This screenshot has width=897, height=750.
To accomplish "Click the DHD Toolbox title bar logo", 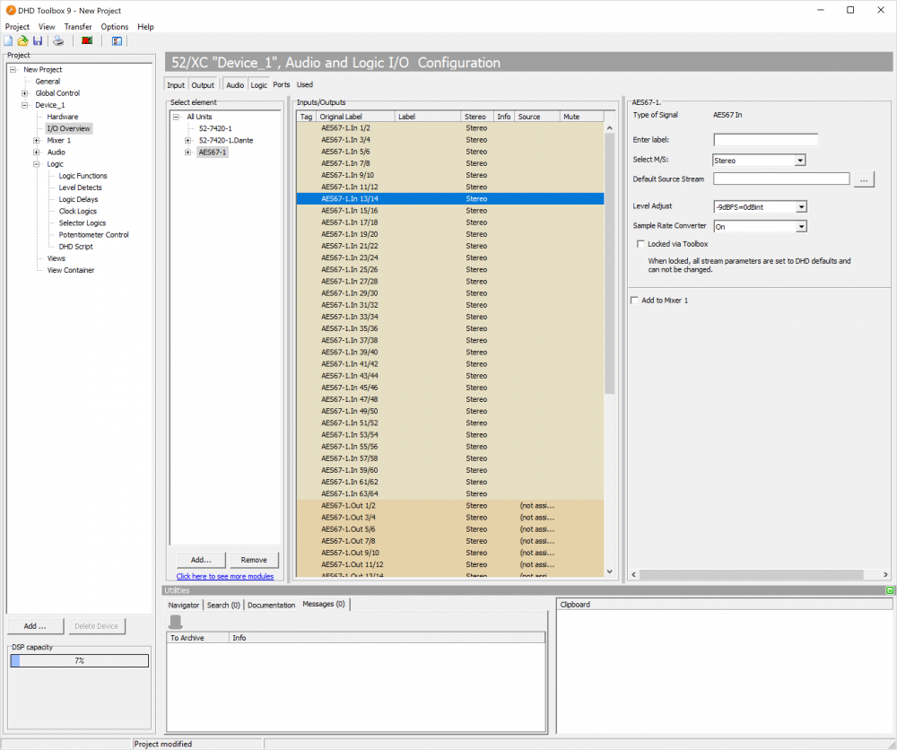I will click(10, 10).
